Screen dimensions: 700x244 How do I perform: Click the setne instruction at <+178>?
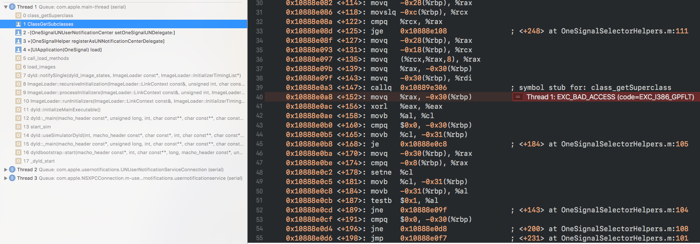click(x=381, y=173)
